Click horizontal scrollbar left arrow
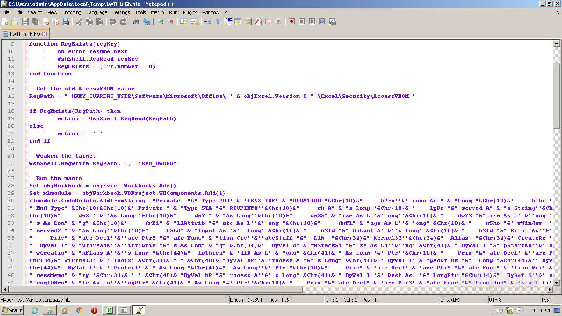This screenshot has height=316, width=562. pos(5,289)
